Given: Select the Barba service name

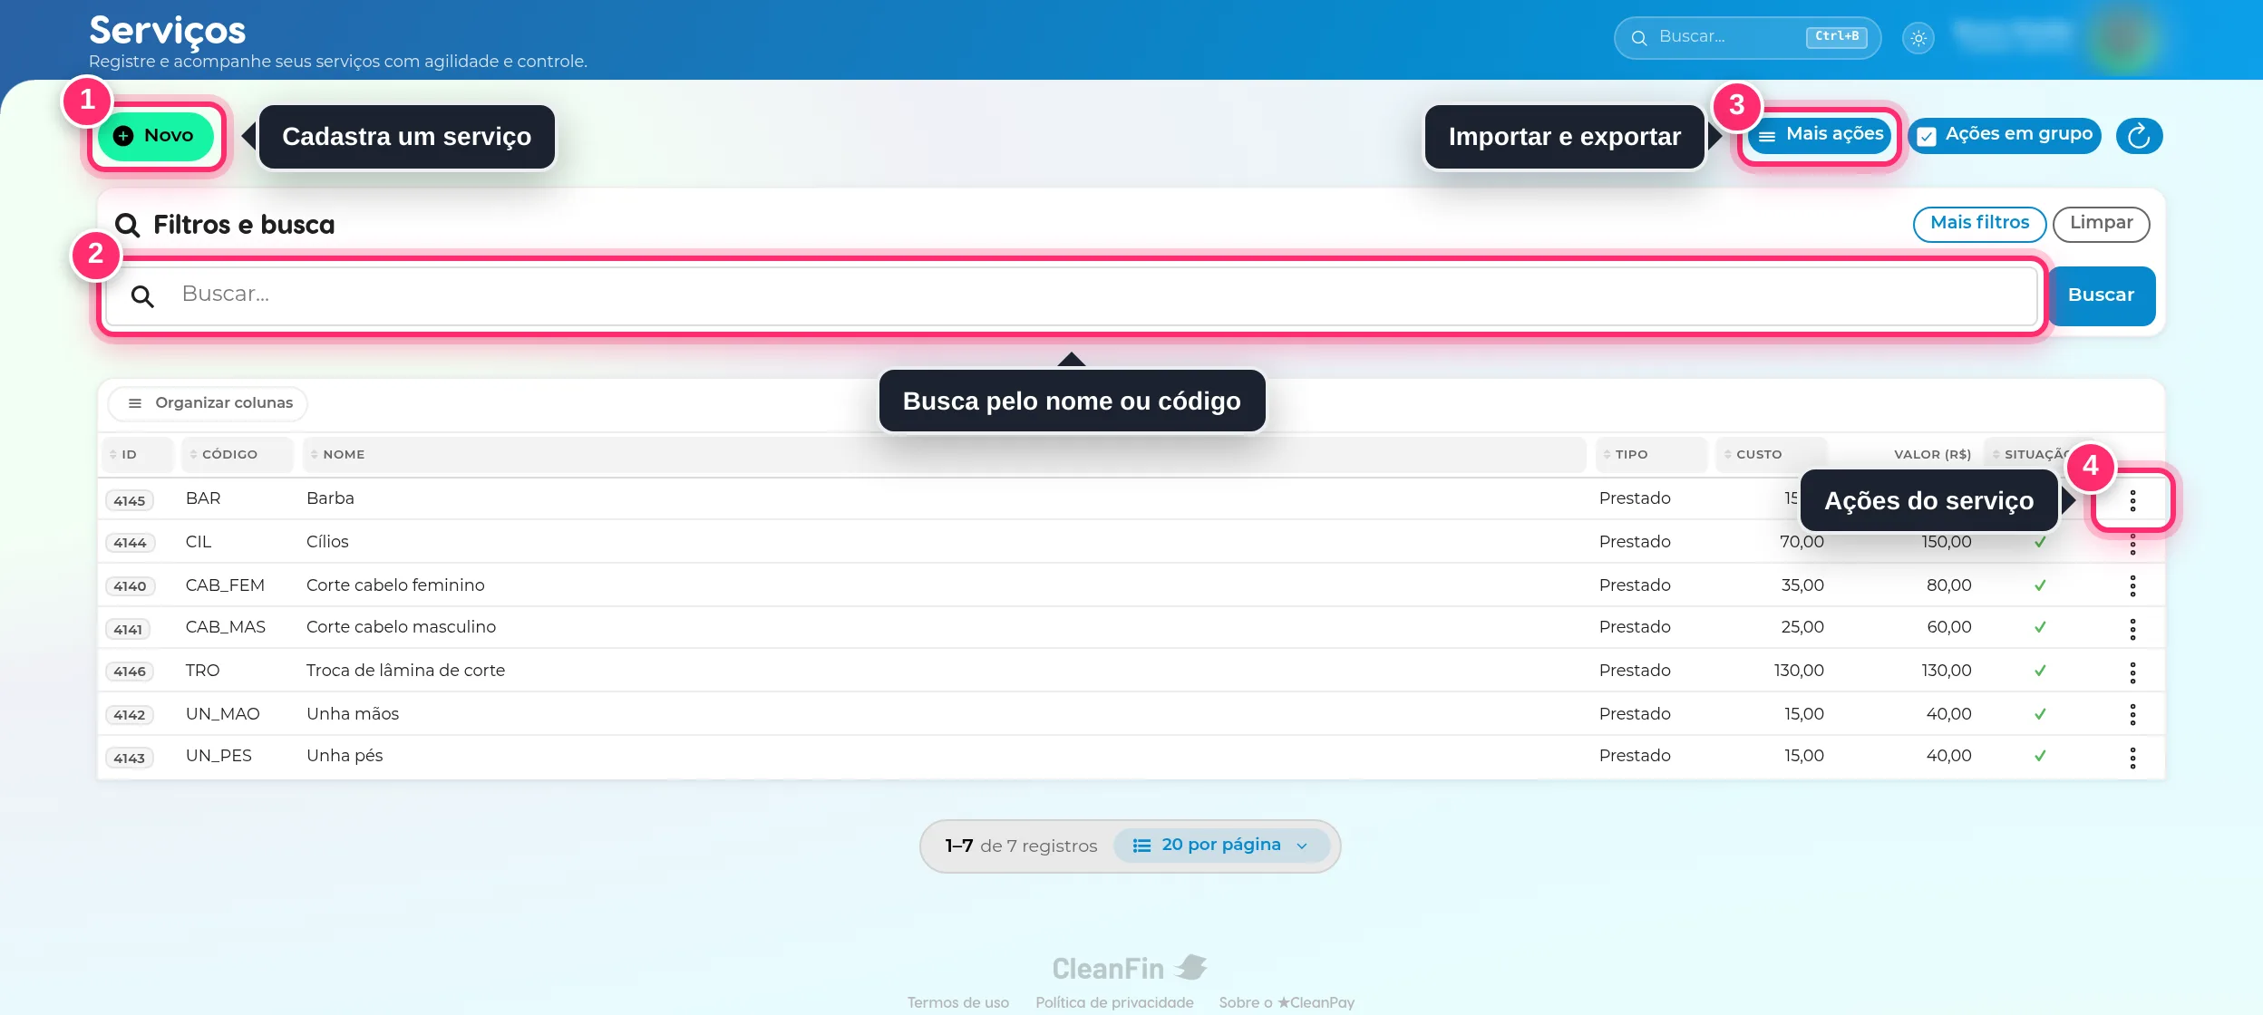Looking at the screenshot, I should click(x=330, y=498).
